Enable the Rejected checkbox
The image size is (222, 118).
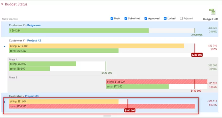click(x=181, y=18)
